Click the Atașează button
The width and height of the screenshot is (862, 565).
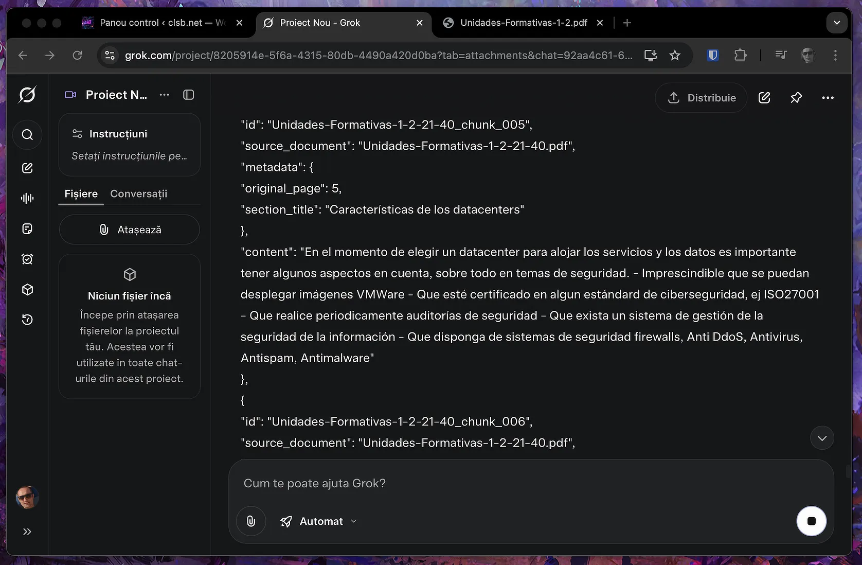pyautogui.click(x=130, y=229)
